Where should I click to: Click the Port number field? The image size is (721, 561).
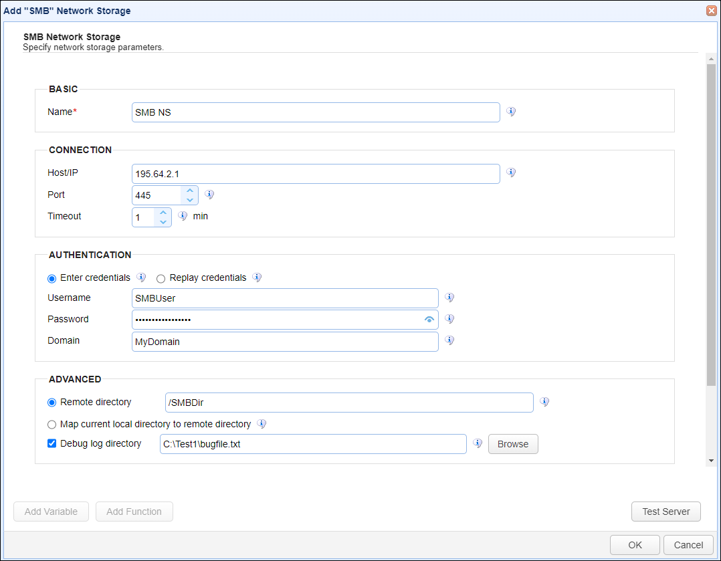point(157,195)
